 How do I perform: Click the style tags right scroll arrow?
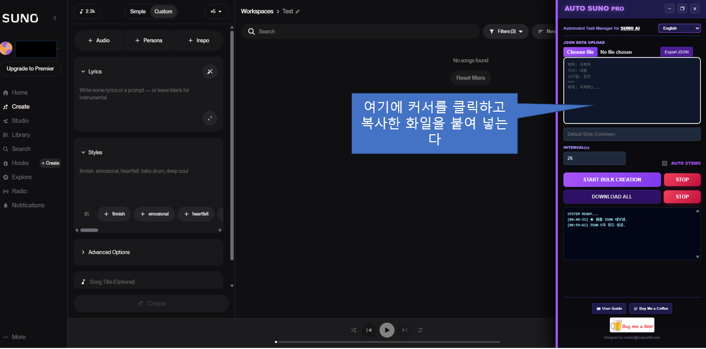[220, 230]
